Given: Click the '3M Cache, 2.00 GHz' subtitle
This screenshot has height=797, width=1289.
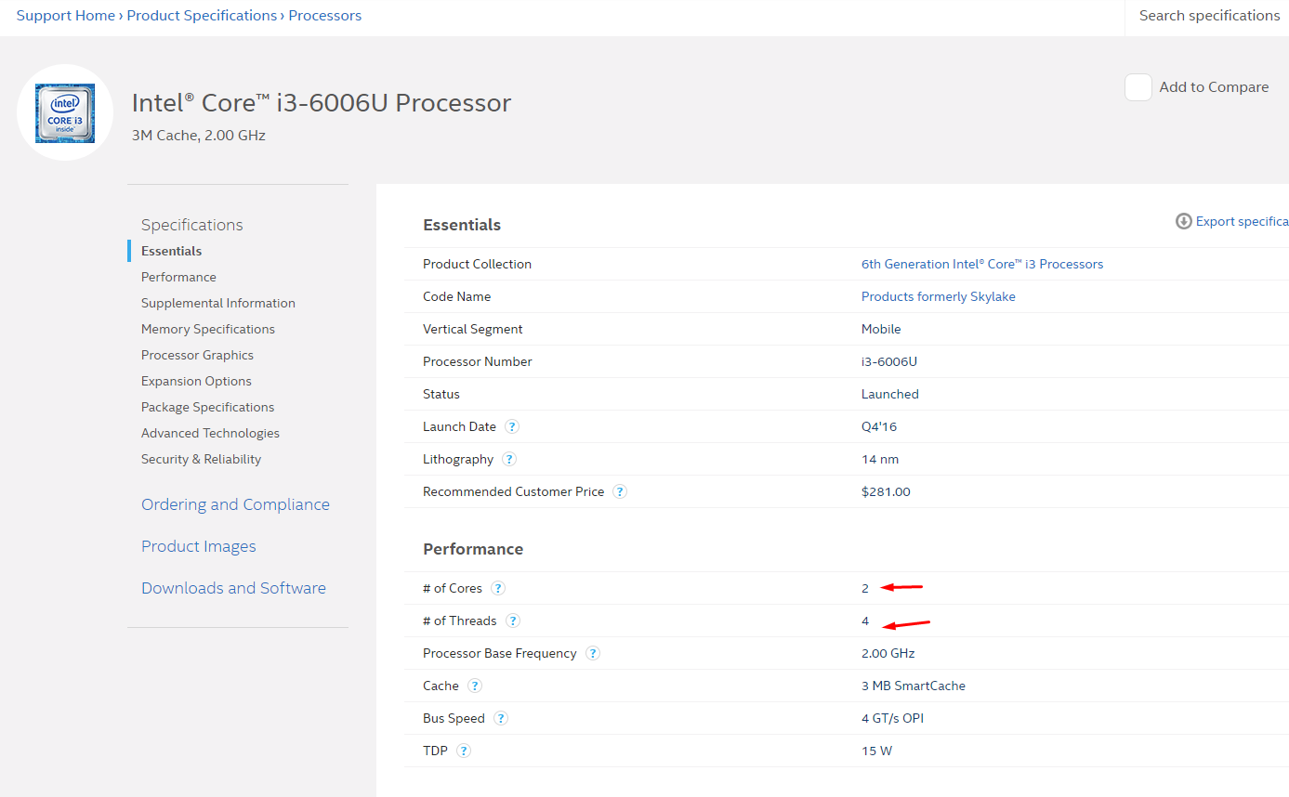Looking at the screenshot, I should (x=199, y=136).
